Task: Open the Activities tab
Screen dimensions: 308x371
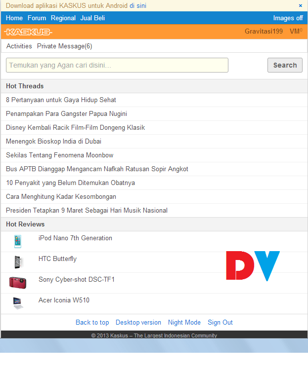Action: tap(19, 46)
